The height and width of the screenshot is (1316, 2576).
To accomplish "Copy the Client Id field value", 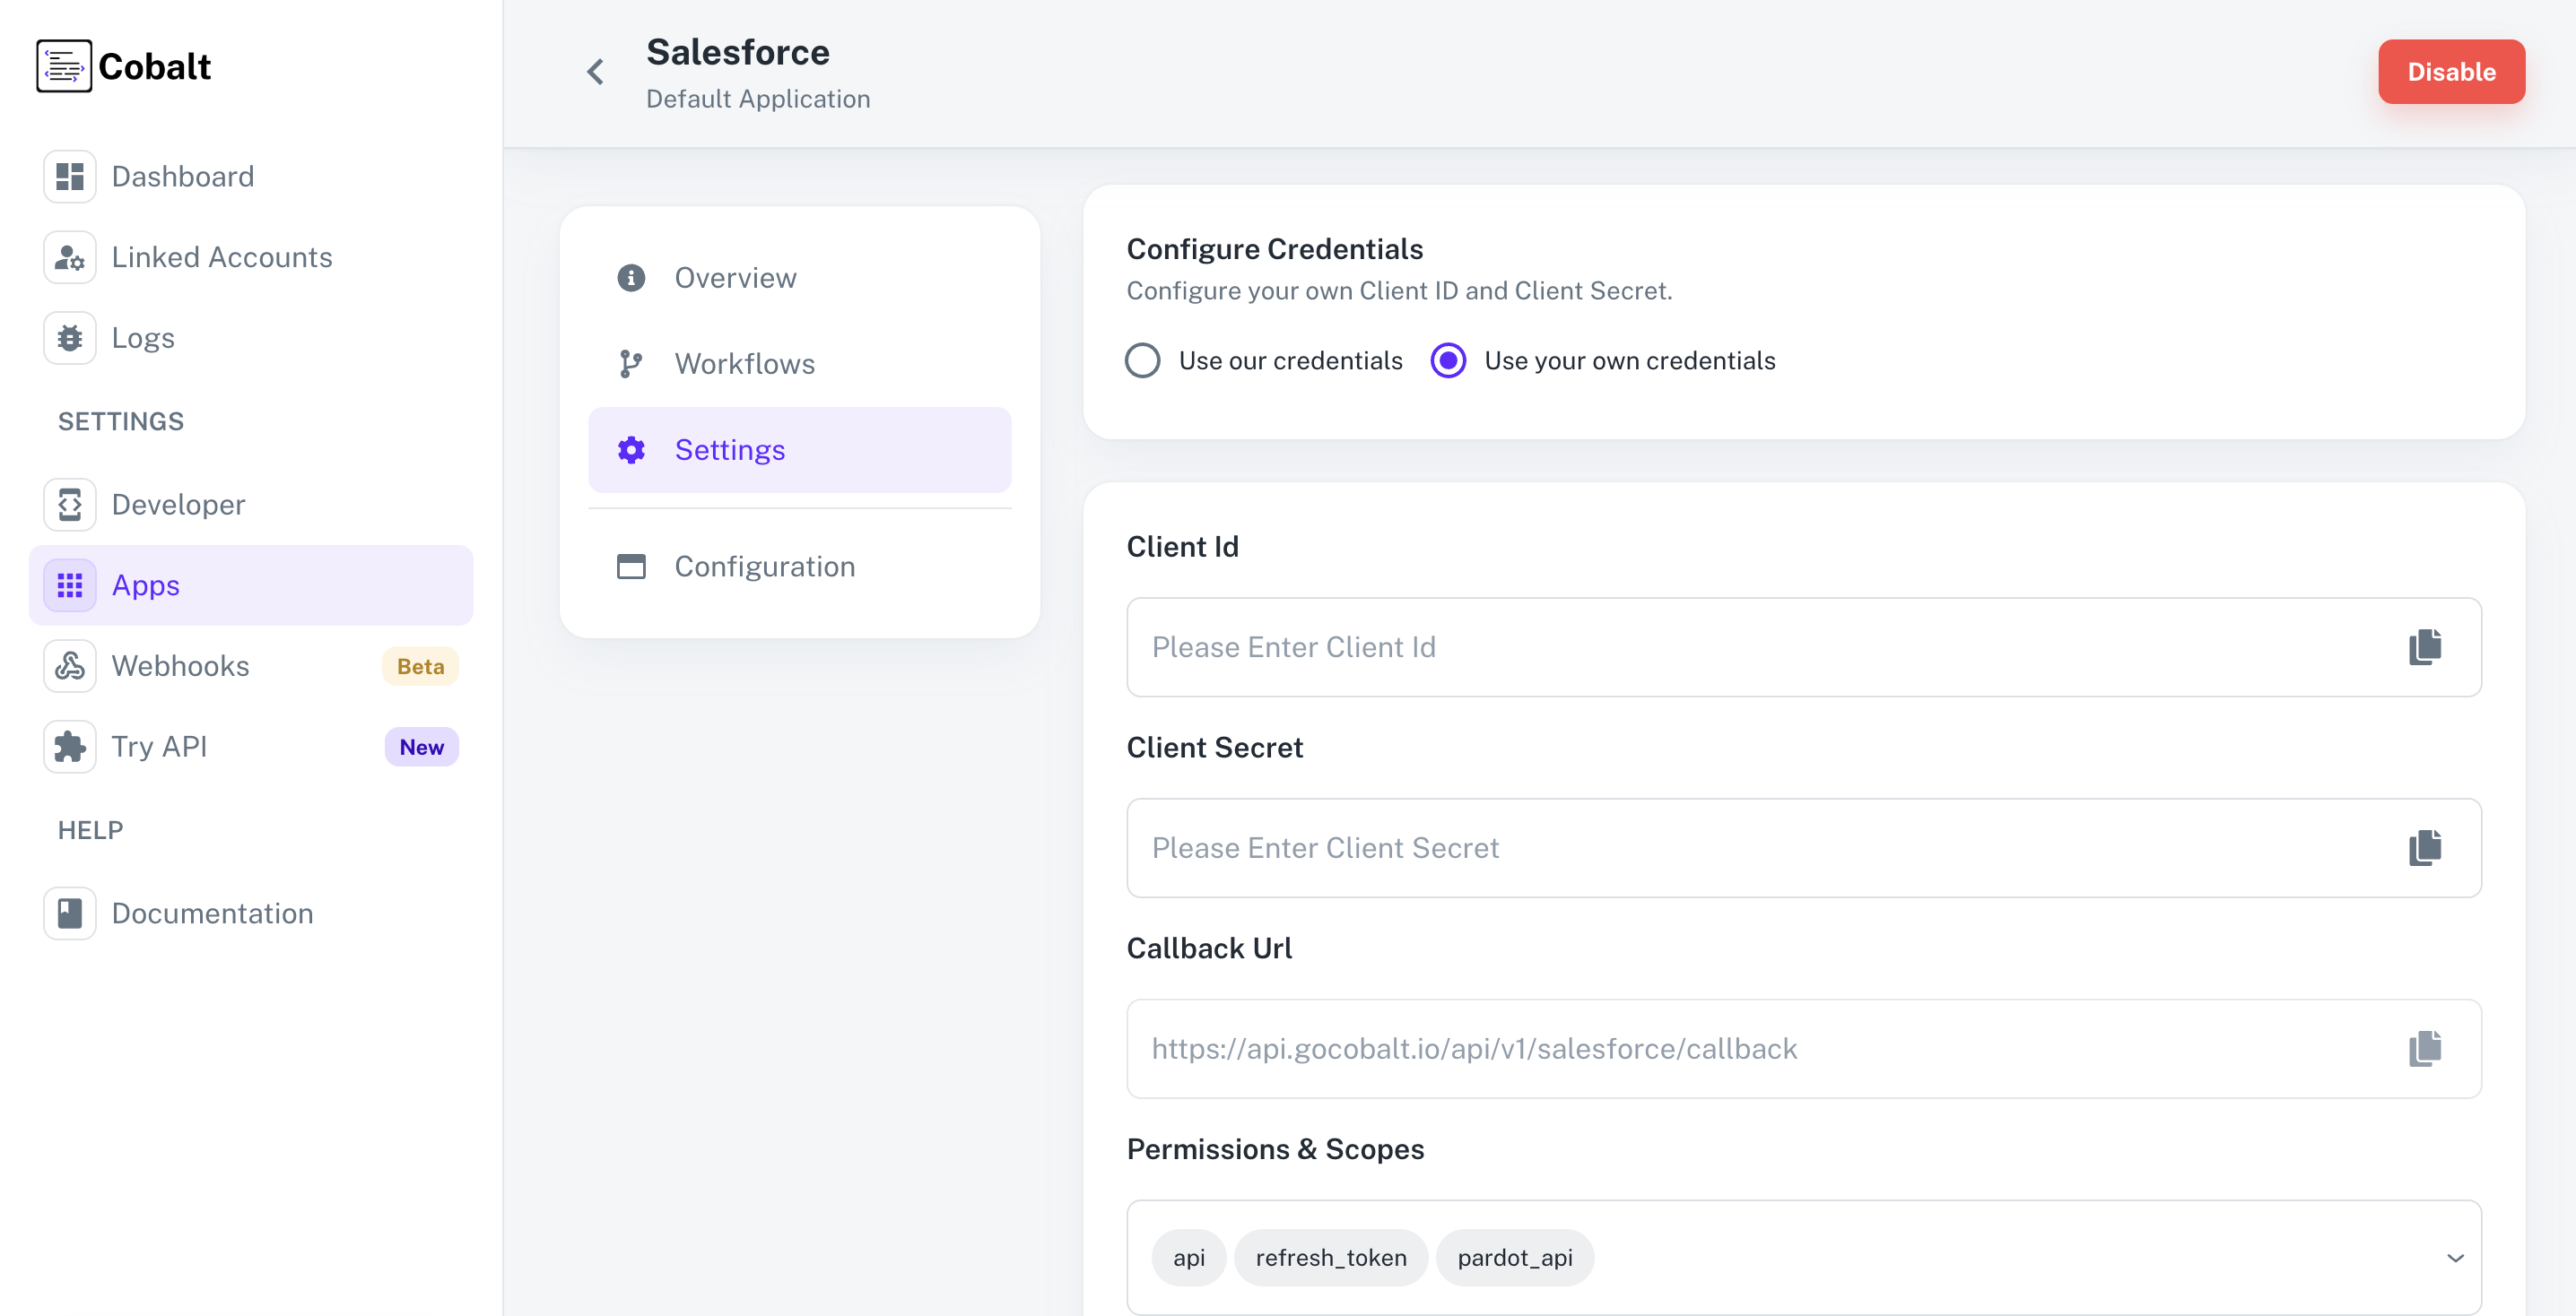I will point(2424,647).
